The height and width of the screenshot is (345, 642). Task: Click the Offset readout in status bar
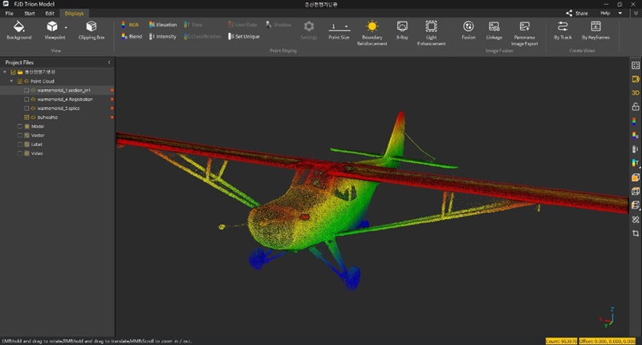(607, 341)
